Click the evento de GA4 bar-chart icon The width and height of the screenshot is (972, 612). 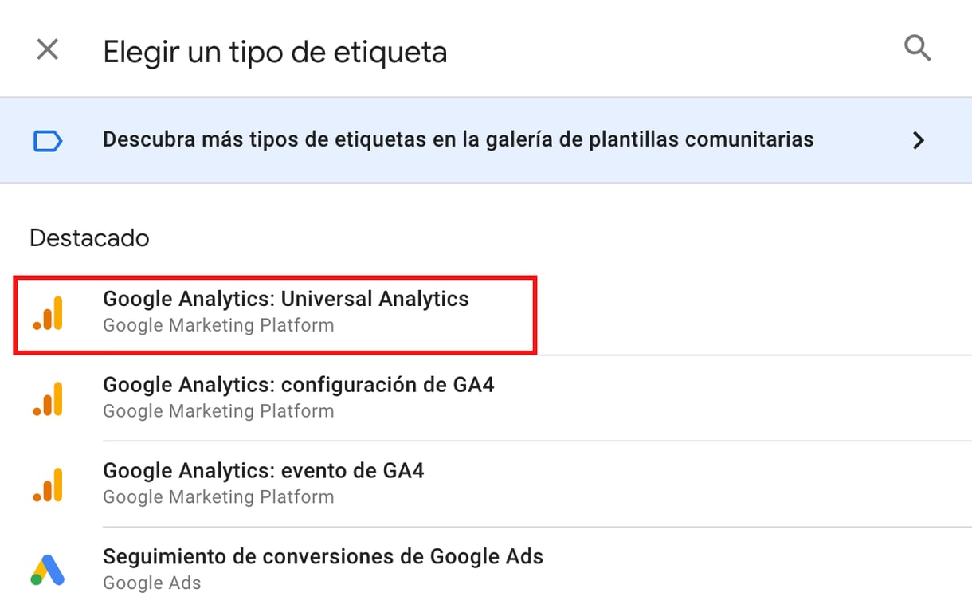click(x=49, y=484)
